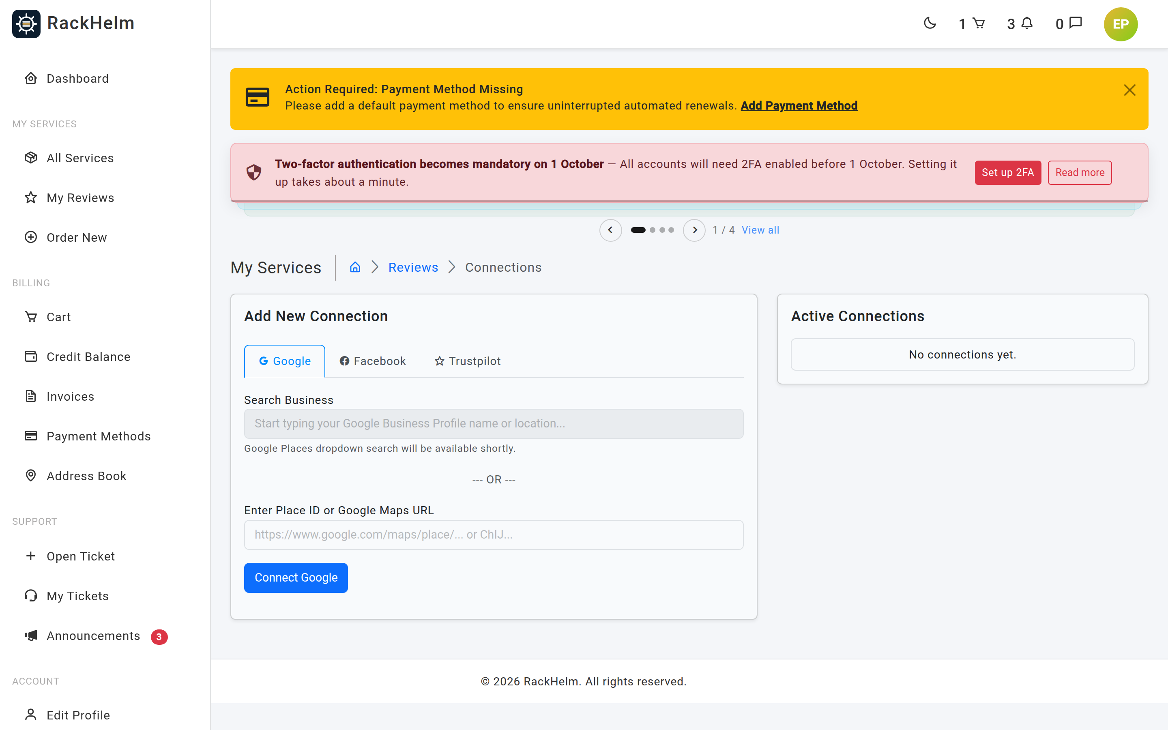Click the Open Ticket plus icon
Viewport: 1168px width, 730px height.
[31, 556]
